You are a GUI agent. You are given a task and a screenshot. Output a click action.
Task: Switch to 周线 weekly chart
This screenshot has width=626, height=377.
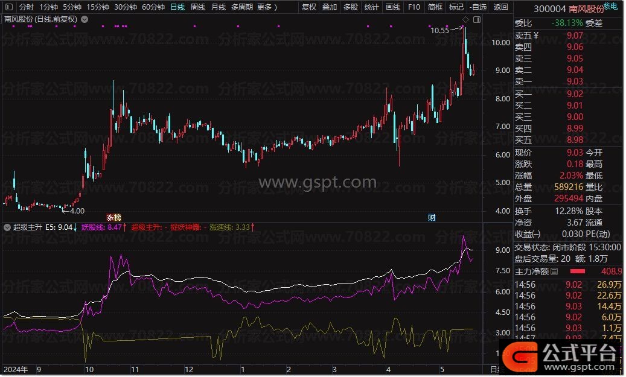197,7
